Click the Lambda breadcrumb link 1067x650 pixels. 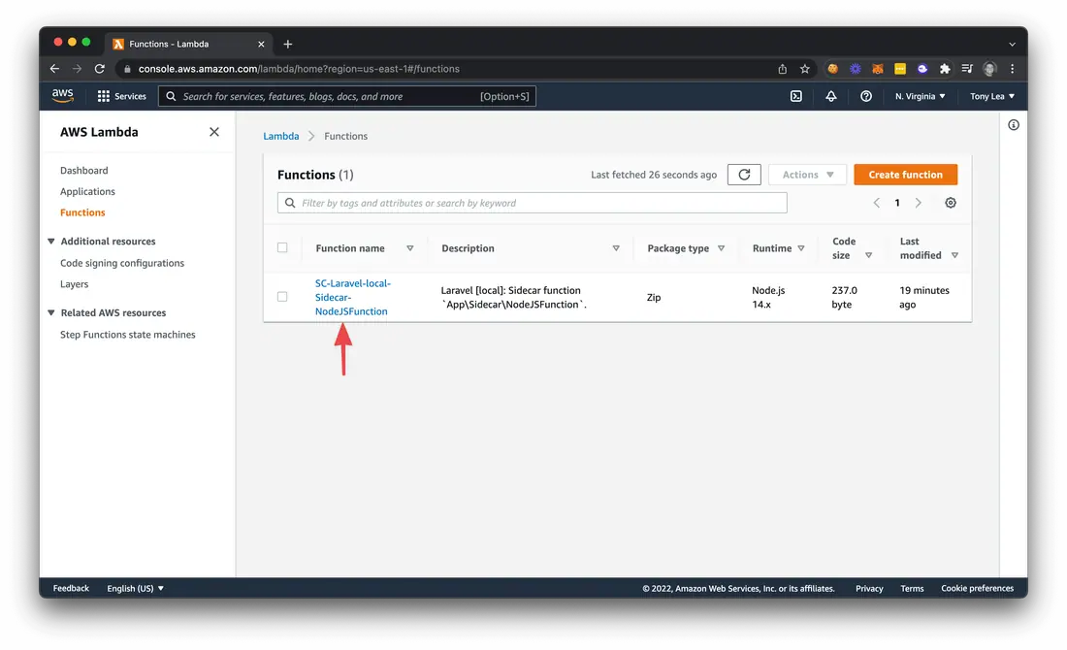[281, 136]
